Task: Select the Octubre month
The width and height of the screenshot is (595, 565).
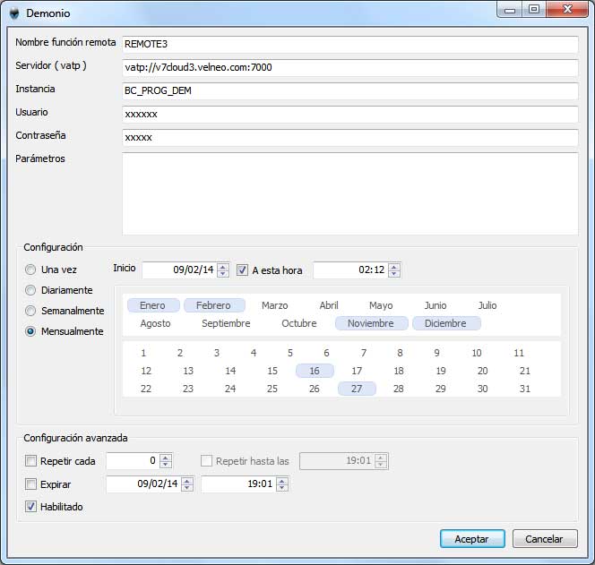Action: 299,323
